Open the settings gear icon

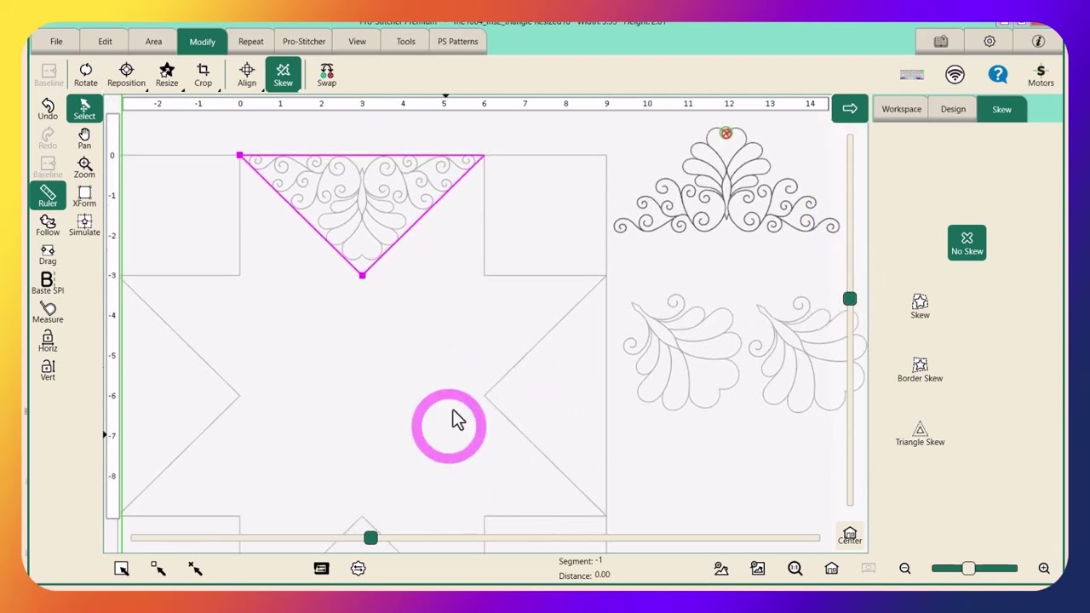click(990, 41)
